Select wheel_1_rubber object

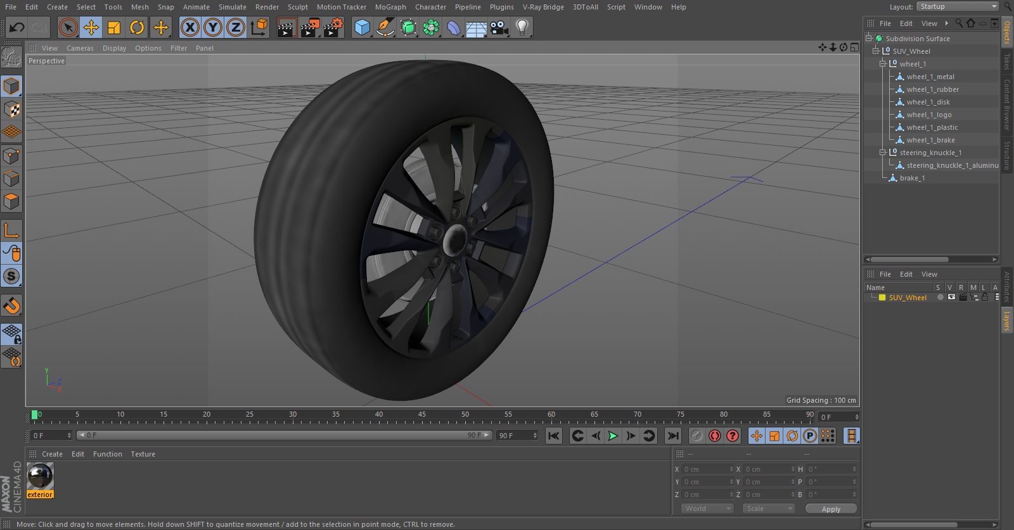[x=932, y=89]
